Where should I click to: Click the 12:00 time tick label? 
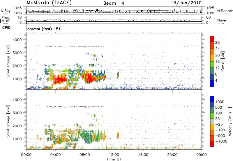114,155
